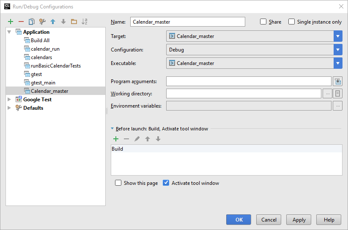Enable the Share checkbox
The height and width of the screenshot is (230, 348).
coord(263,22)
